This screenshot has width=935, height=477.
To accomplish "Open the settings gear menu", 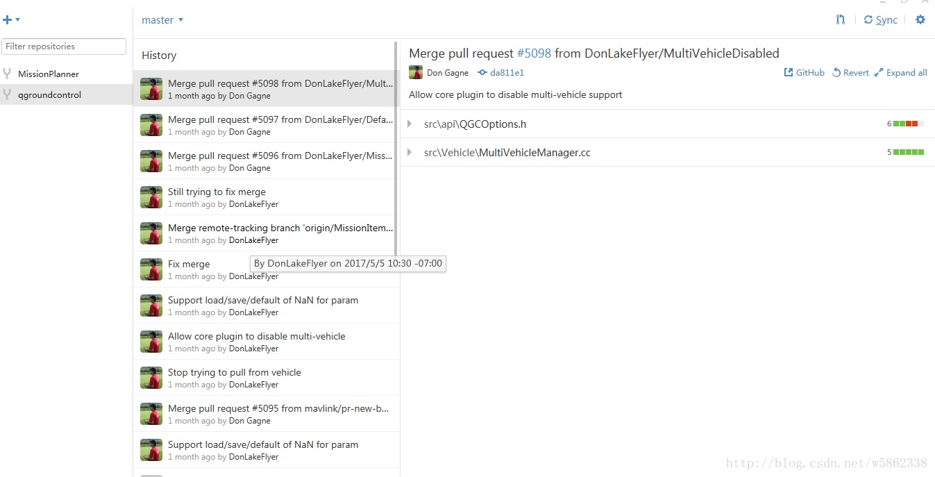I will [920, 20].
